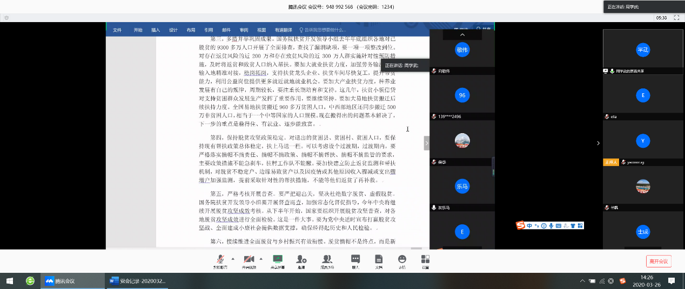The height and width of the screenshot is (289, 685).
Task: Open the chat panel icon
Action: [355, 260]
